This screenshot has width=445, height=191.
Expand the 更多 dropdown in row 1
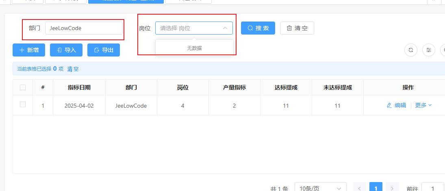tap(423, 105)
